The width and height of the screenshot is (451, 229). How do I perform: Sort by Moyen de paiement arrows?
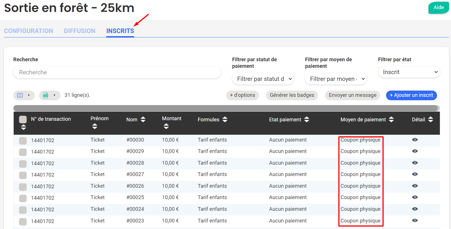point(391,120)
